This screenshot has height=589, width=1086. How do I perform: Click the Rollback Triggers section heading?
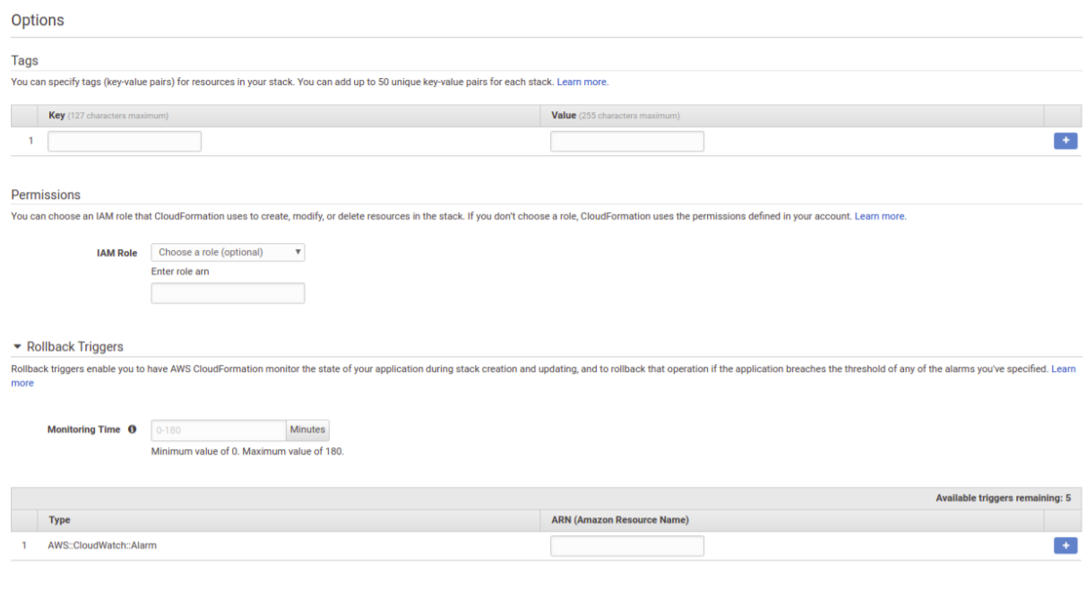pyautogui.click(x=75, y=347)
